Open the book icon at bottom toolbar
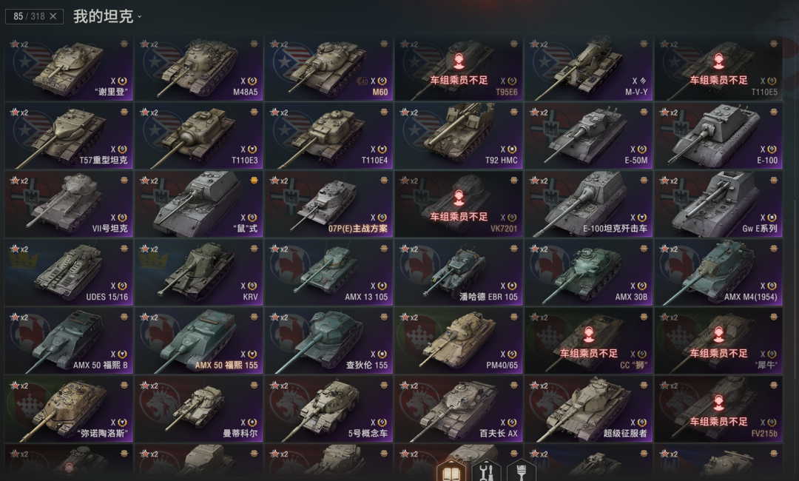This screenshot has height=481, width=799. pos(451,472)
